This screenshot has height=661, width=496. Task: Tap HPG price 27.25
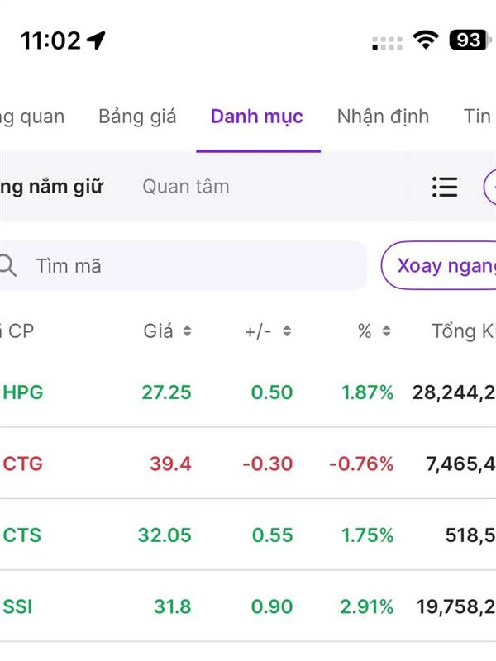pos(166,392)
